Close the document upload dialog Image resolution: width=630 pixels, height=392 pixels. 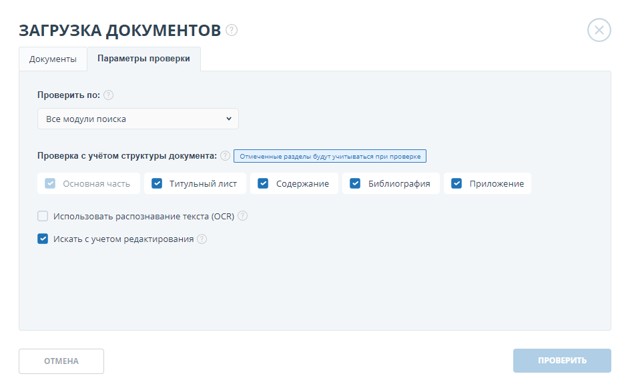(599, 30)
